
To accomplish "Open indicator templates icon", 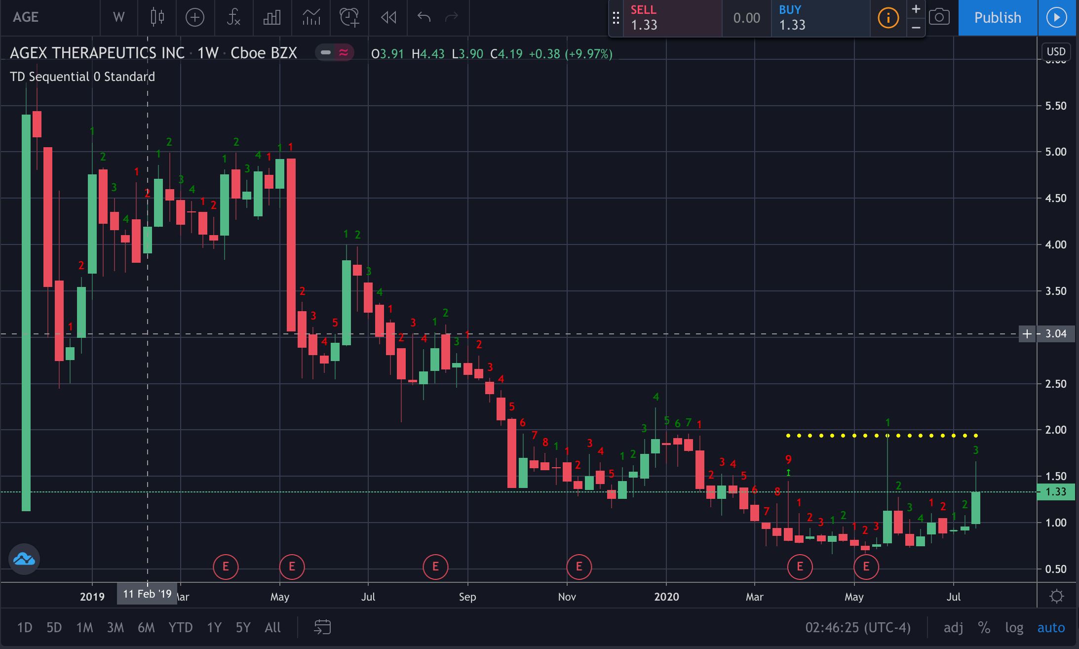I will tap(311, 17).
